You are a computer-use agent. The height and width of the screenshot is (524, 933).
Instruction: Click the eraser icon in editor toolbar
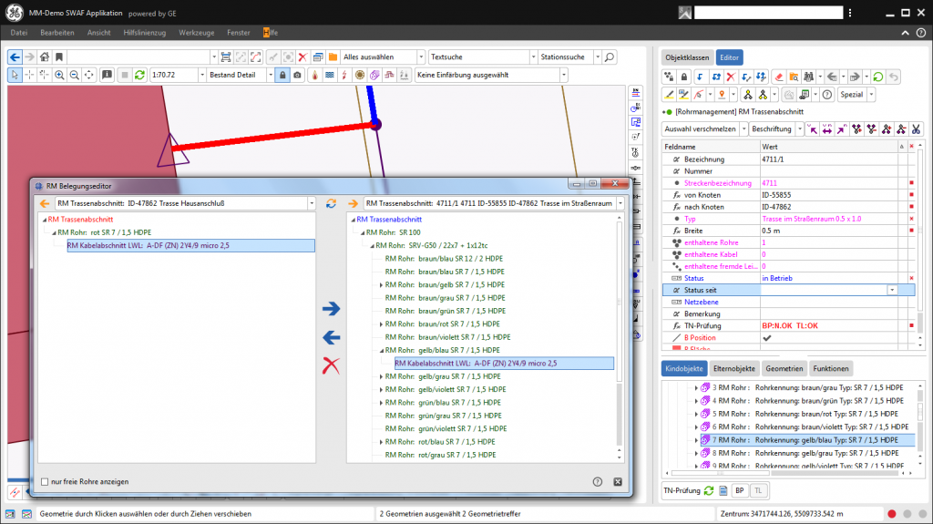click(778, 77)
